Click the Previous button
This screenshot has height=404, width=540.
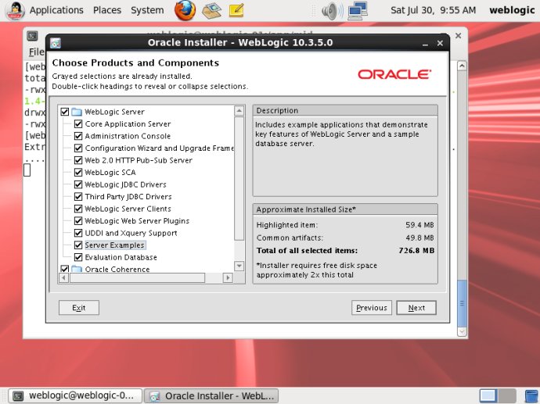tap(372, 308)
